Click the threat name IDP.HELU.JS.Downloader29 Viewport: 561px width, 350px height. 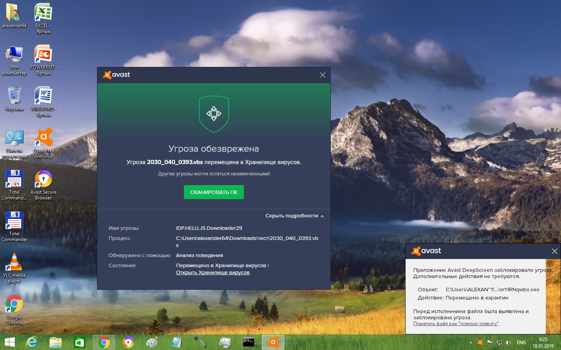pos(209,228)
